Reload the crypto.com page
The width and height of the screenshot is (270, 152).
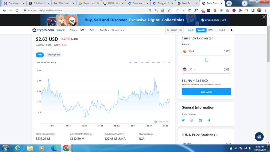pyautogui.click(x=17, y=10)
